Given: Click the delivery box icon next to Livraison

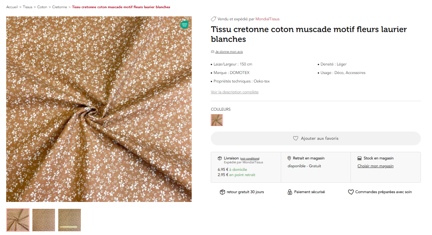Looking at the screenshot, I should coord(220,158).
